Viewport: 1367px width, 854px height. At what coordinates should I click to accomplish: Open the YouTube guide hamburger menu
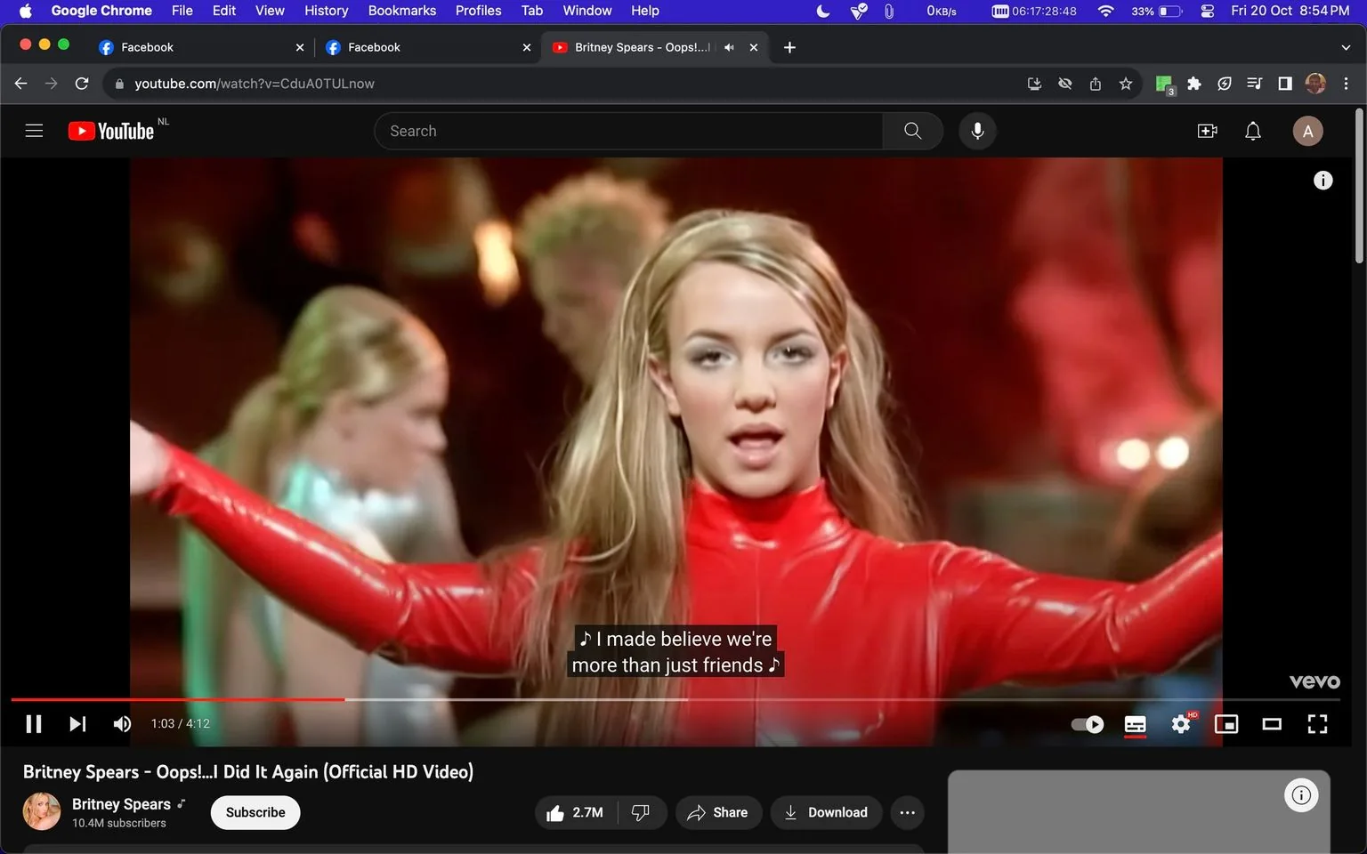point(34,130)
